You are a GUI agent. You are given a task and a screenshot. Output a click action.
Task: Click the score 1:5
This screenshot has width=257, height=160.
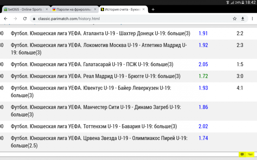point(240,64)
